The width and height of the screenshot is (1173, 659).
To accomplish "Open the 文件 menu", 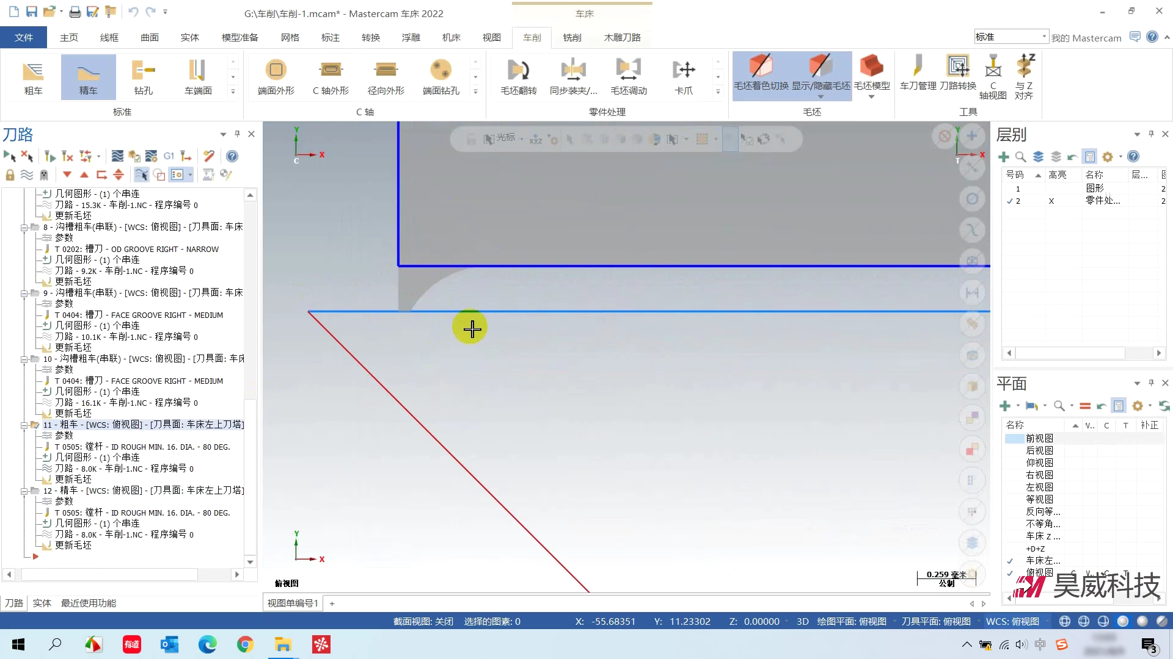I will coord(24,38).
